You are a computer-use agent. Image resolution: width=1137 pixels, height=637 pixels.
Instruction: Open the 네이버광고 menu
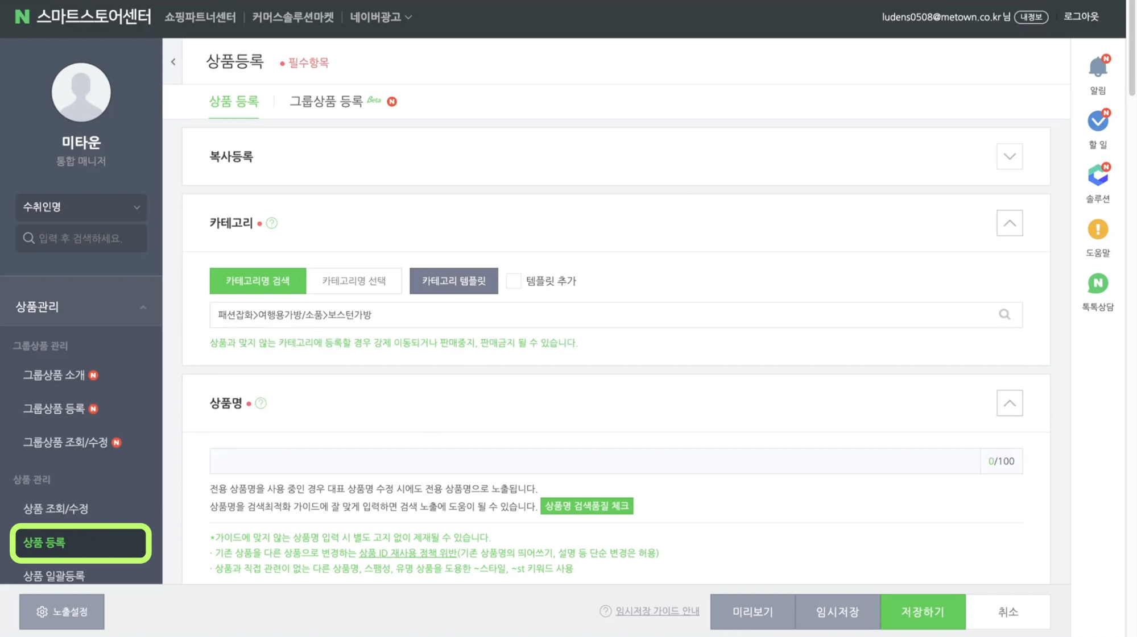tap(380, 17)
